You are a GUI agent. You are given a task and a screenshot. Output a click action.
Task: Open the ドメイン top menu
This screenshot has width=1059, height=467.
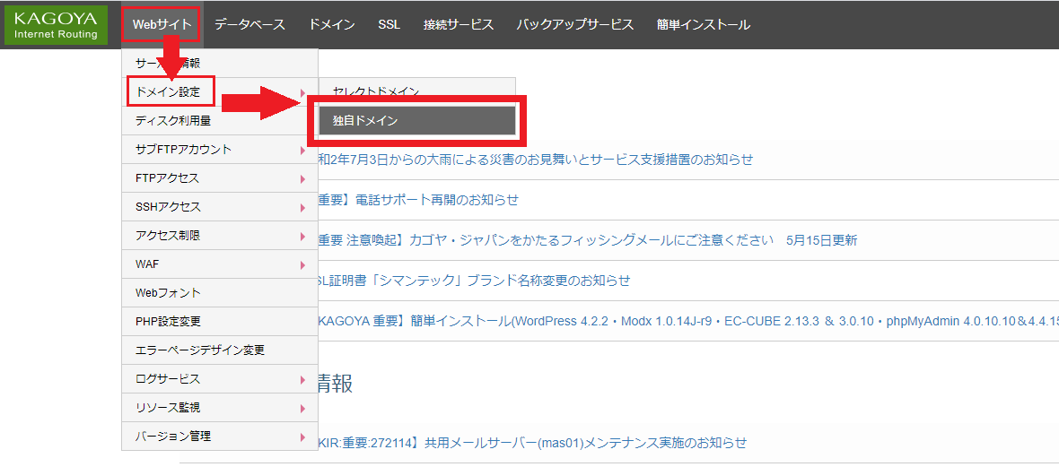coord(331,25)
